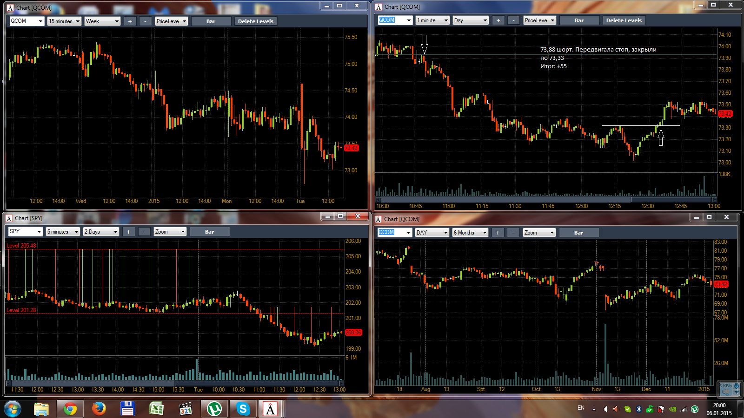Click app icon in SPY chart title bar
The width and height of the screenshot is (744, 418).
pos(9,218)
